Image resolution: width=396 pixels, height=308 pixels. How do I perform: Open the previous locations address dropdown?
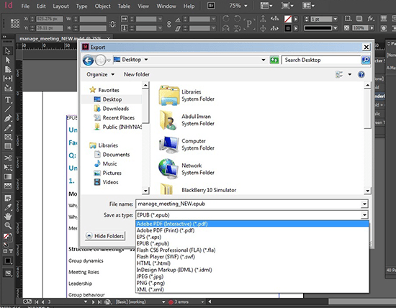[263, 60]
